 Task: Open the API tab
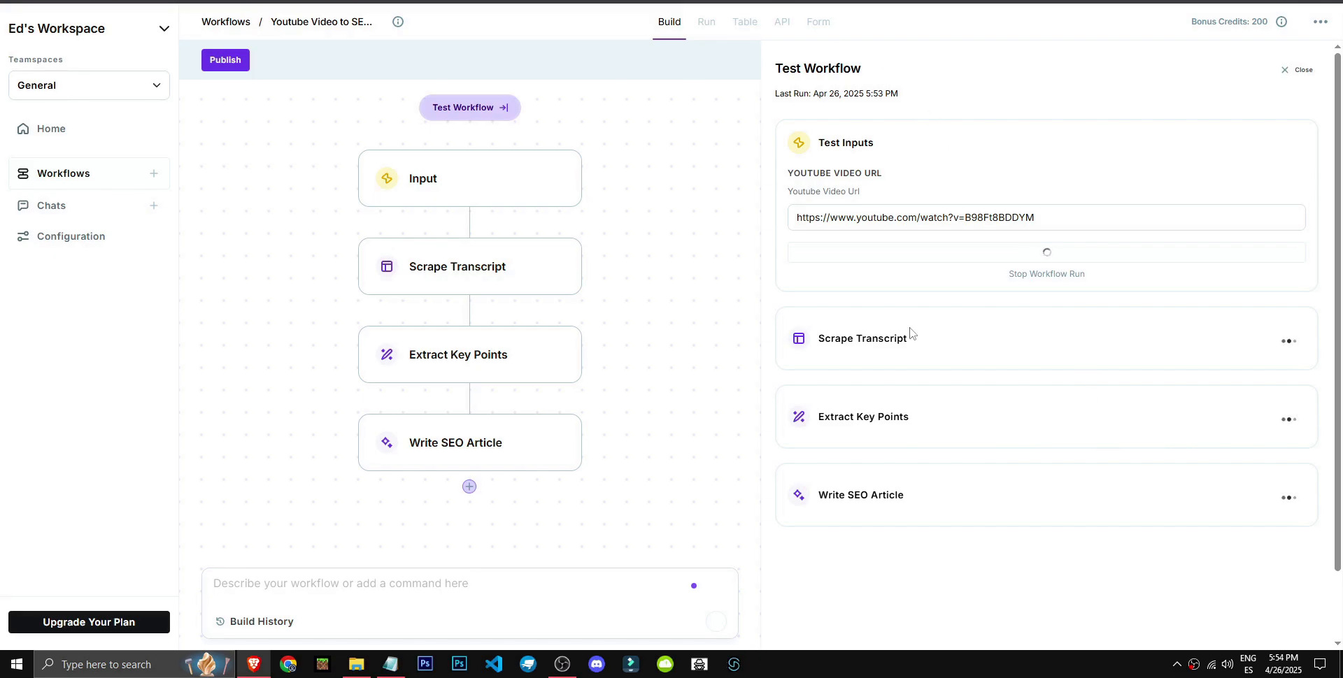click(x=782, y=22)
